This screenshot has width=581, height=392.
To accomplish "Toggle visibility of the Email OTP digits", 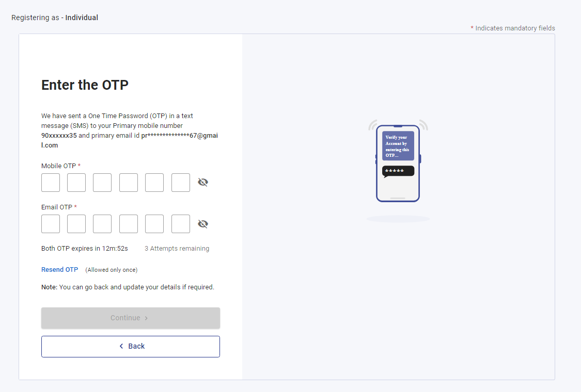I will tap(202, 224).
